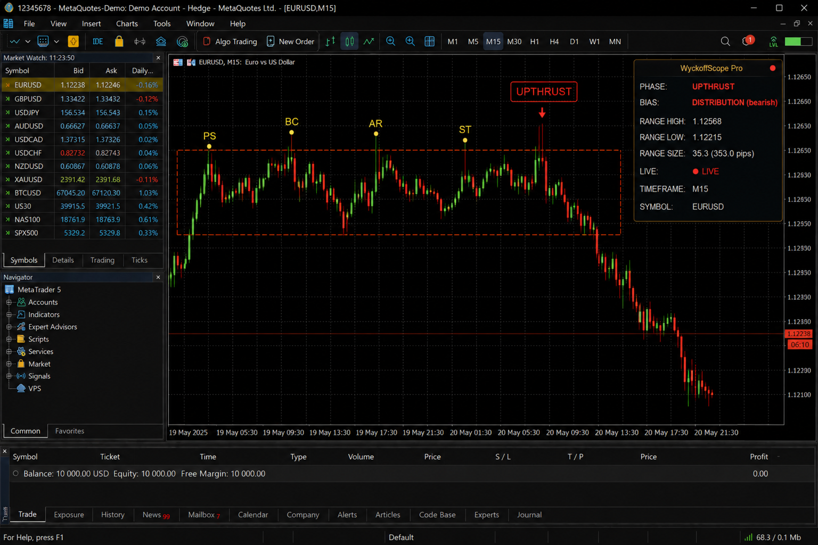Select the M15 timeframe
This screenshot has height=545, width=818.
tap(493, 42)
